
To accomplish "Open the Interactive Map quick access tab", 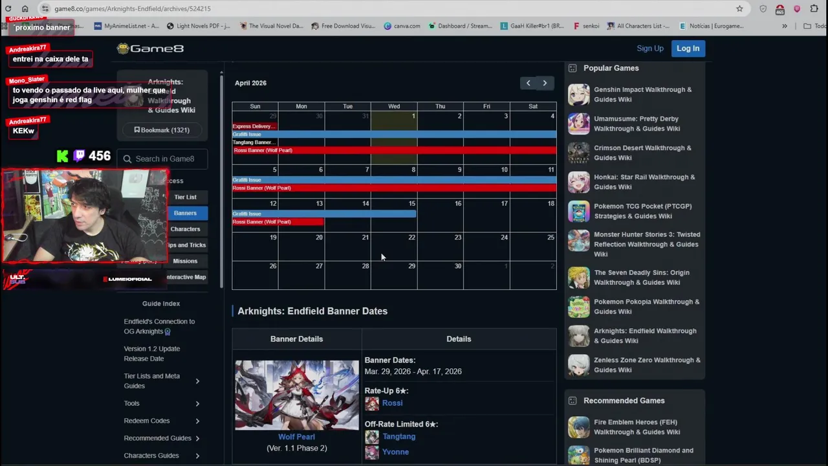I will (x=186, y=277).
